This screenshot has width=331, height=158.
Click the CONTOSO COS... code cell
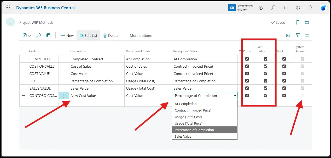point(43,96)
